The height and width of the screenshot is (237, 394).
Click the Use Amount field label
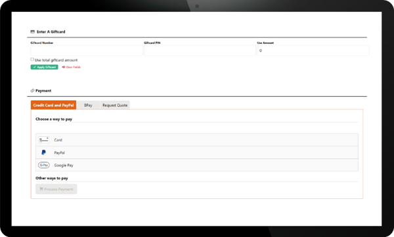click(265, 43)
